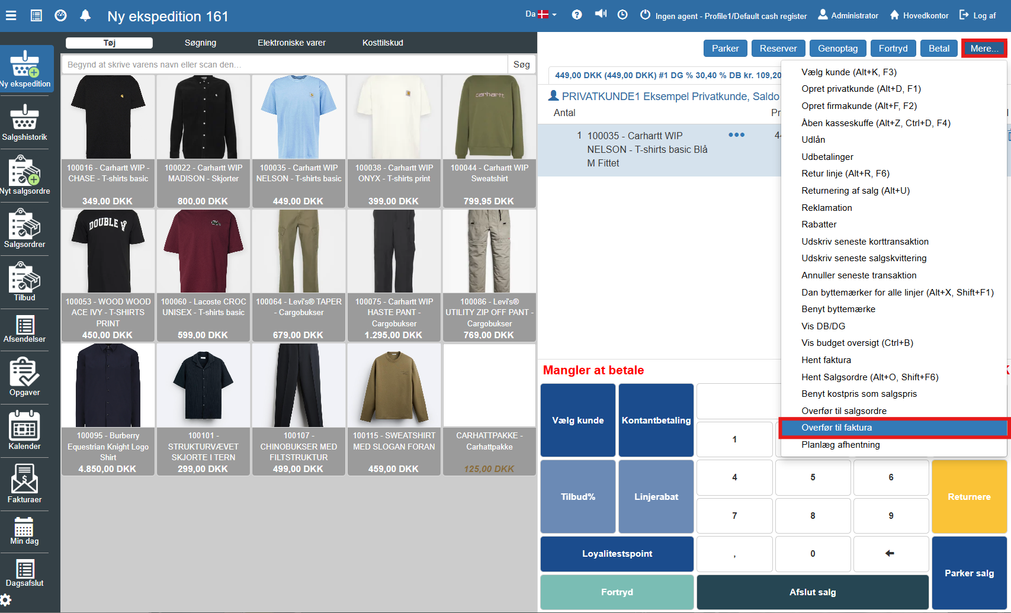Open Tilbud in the sidebar
This screenshot has height=613, width=1011.
coord(24,283)
